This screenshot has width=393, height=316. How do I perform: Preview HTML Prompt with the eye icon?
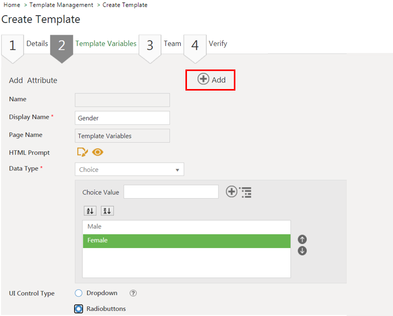98,152
